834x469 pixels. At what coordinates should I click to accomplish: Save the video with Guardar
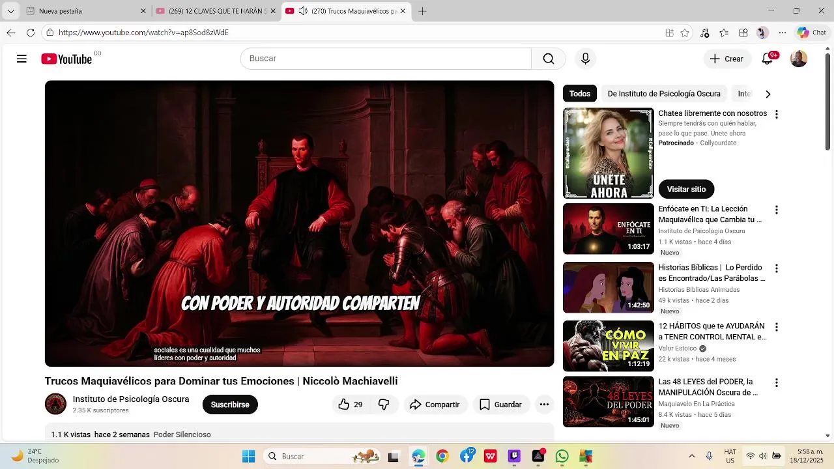[x=501, y=405]
